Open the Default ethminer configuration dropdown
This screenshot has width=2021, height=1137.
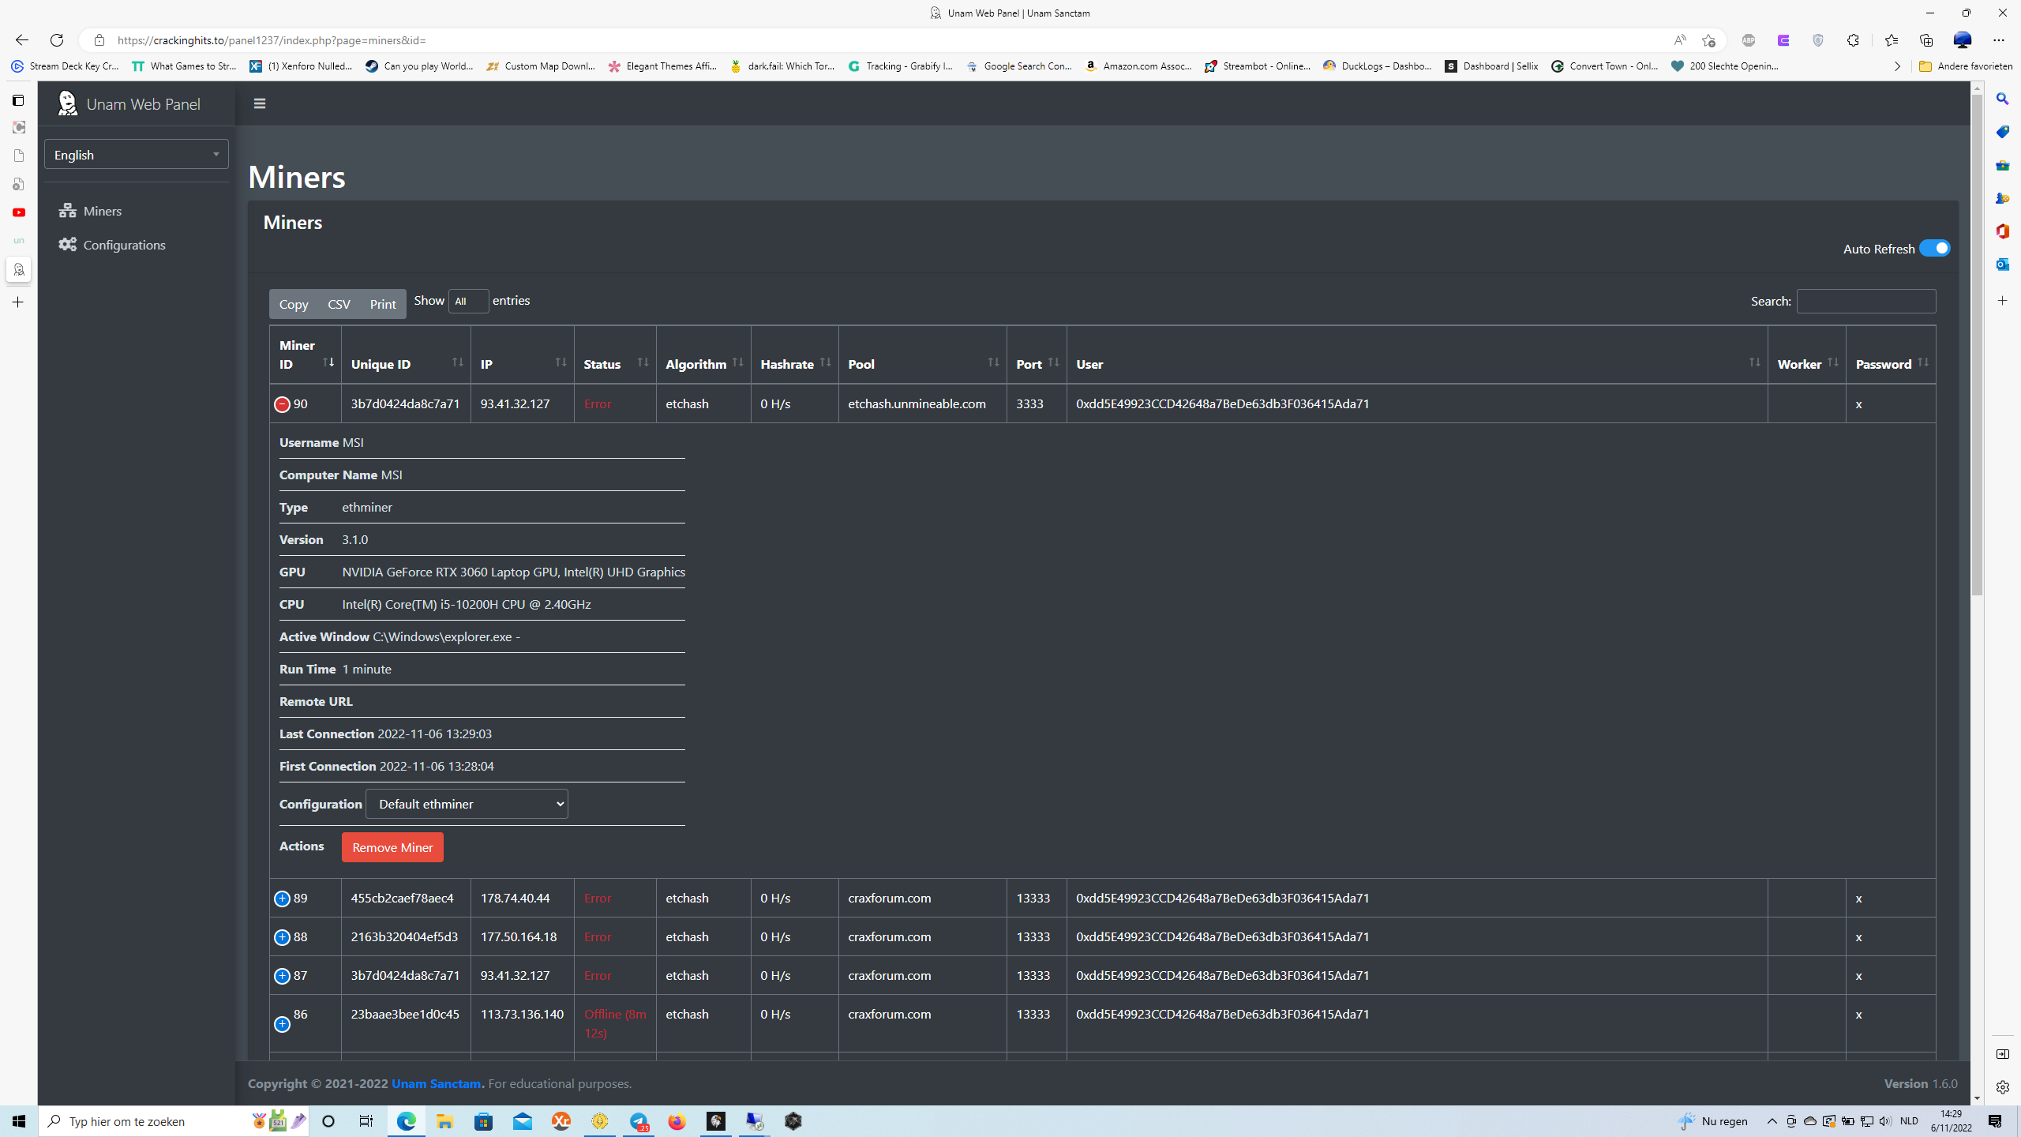coord(467,803)
